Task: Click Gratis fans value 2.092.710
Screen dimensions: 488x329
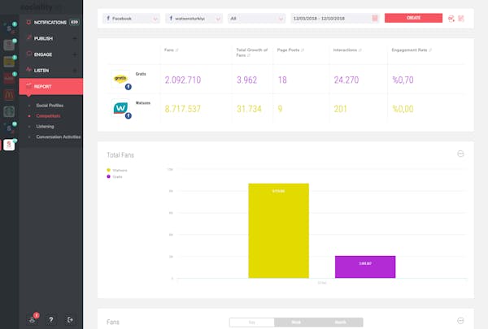Action: coord(183,80)
